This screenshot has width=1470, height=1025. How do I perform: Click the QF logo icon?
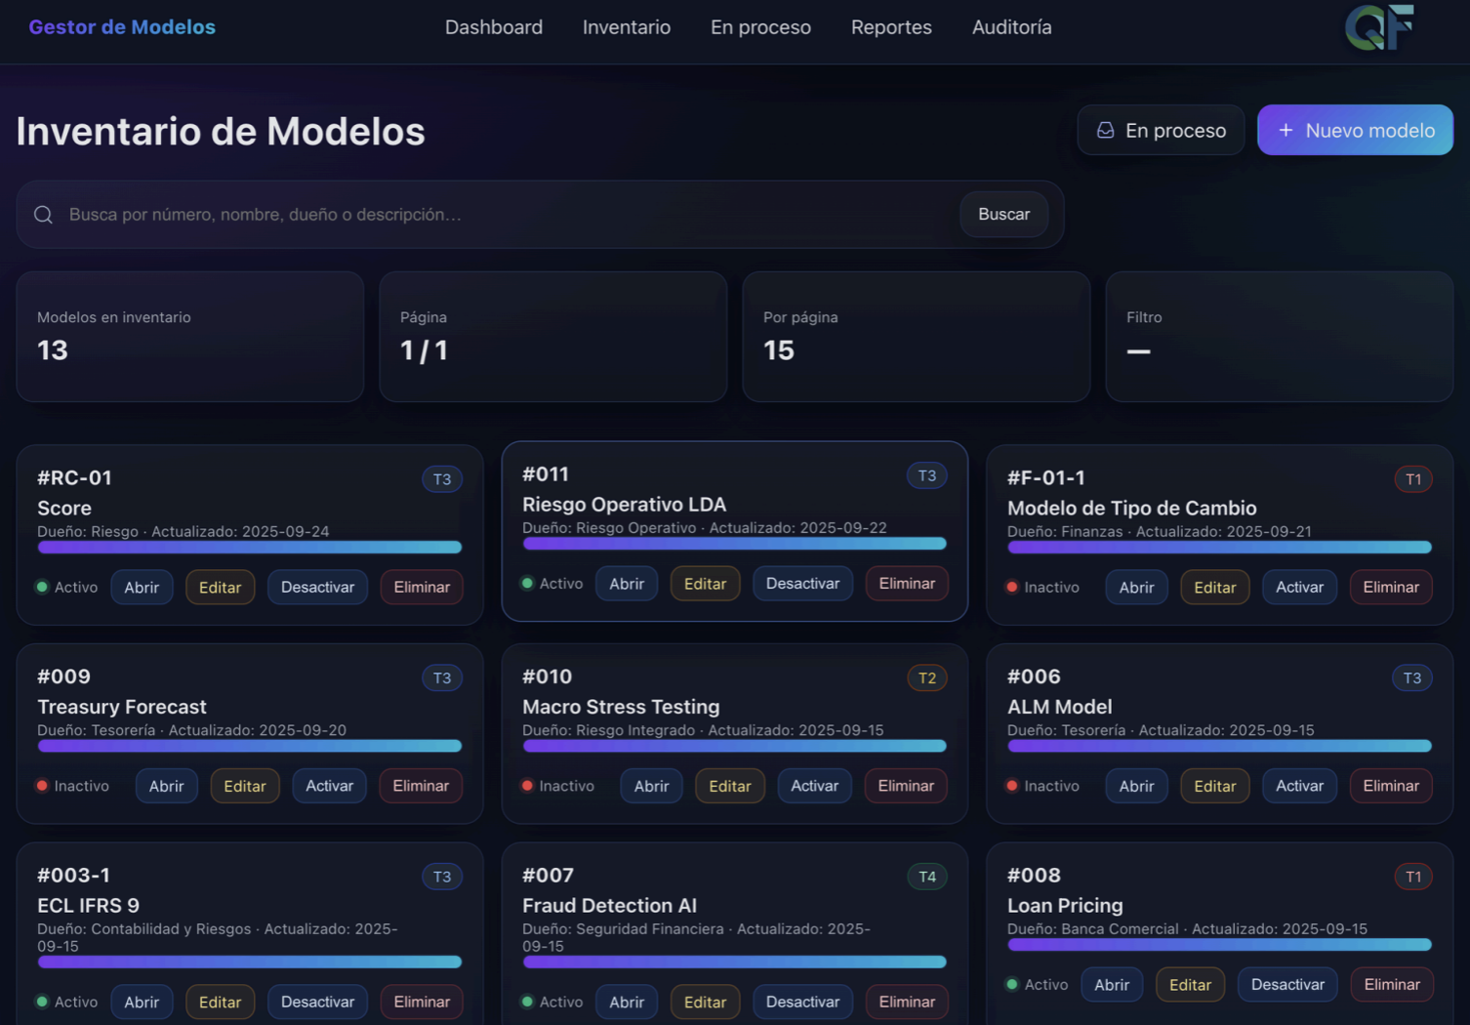(1378, 26)
